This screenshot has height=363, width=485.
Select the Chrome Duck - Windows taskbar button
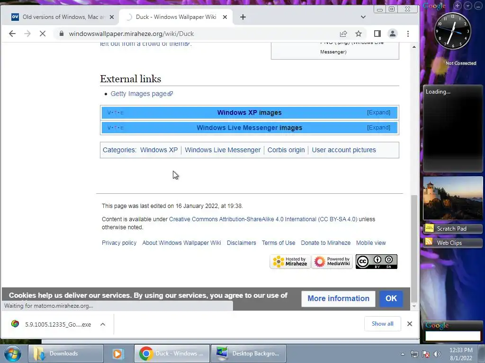coord(172,354)
